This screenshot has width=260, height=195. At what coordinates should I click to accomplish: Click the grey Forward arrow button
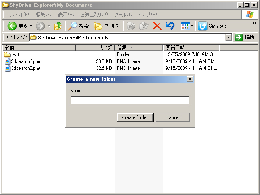[x=40, y=26]
